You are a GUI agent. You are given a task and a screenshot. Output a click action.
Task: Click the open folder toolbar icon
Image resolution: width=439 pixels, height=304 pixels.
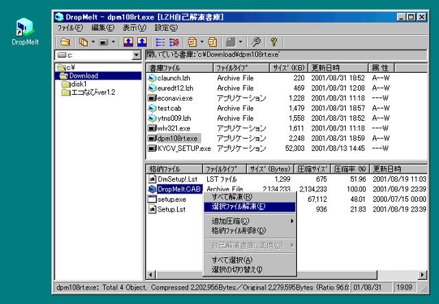click(65, 42)
